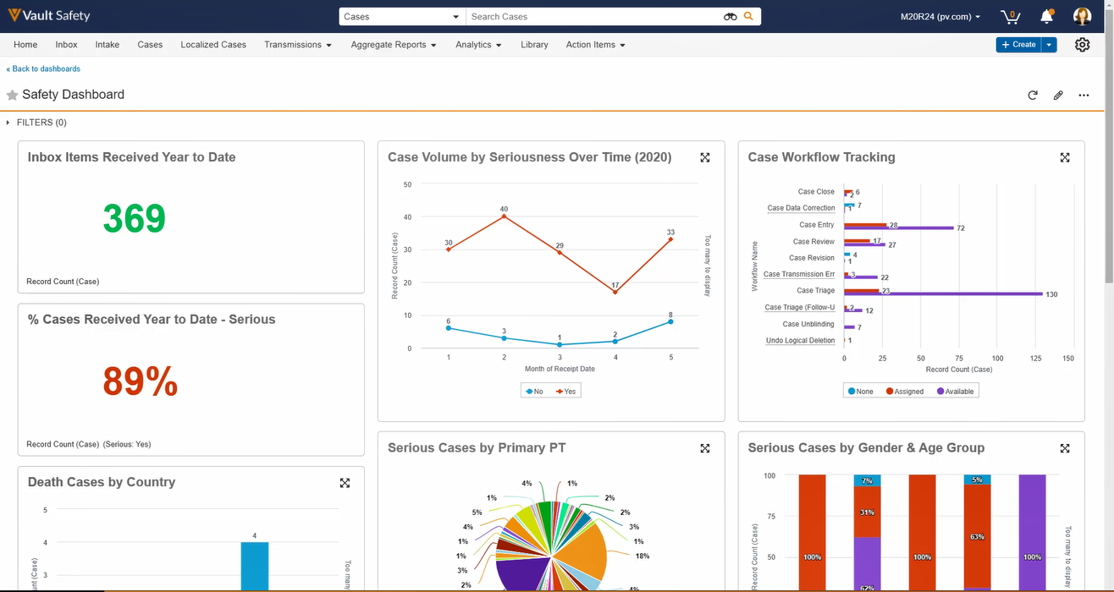This screenshot has height=592, width=1114.
Task: Toggle the 'Assigned' legend item
Action: pos(904,392)
